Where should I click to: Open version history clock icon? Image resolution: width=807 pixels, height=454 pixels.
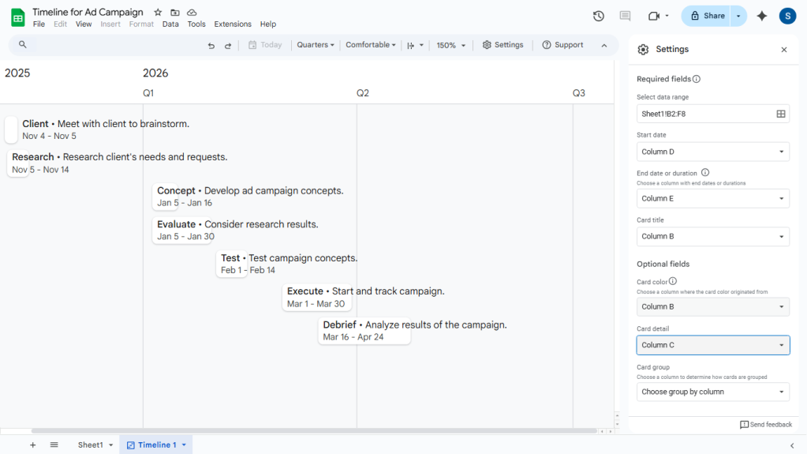click(x=598, y=16)
